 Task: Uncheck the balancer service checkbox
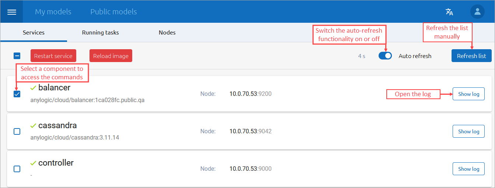tap(17, 94)
